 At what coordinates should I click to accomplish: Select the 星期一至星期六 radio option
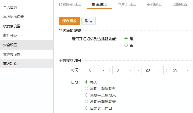87,95
